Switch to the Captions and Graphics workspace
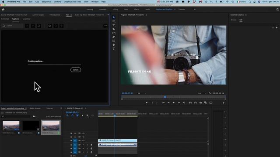The width and height of the screenshot is (280, 157). point(164,9)
